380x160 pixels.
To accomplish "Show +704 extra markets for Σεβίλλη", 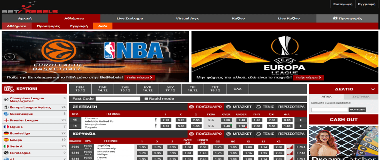I will click(301, 147).
